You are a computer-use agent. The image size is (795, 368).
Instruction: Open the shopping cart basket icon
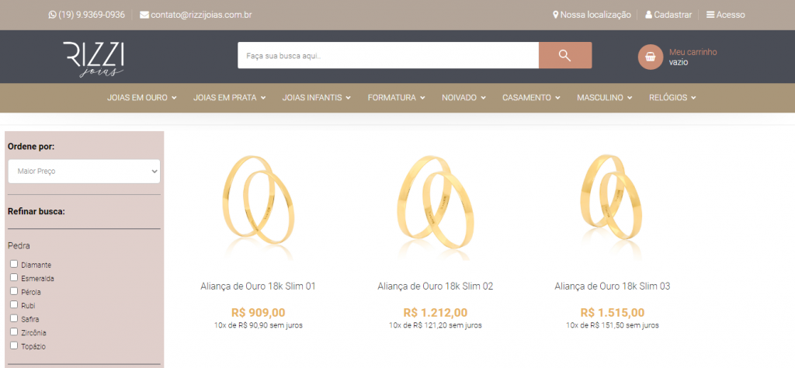pyautogui.click(x=648, y=56)
